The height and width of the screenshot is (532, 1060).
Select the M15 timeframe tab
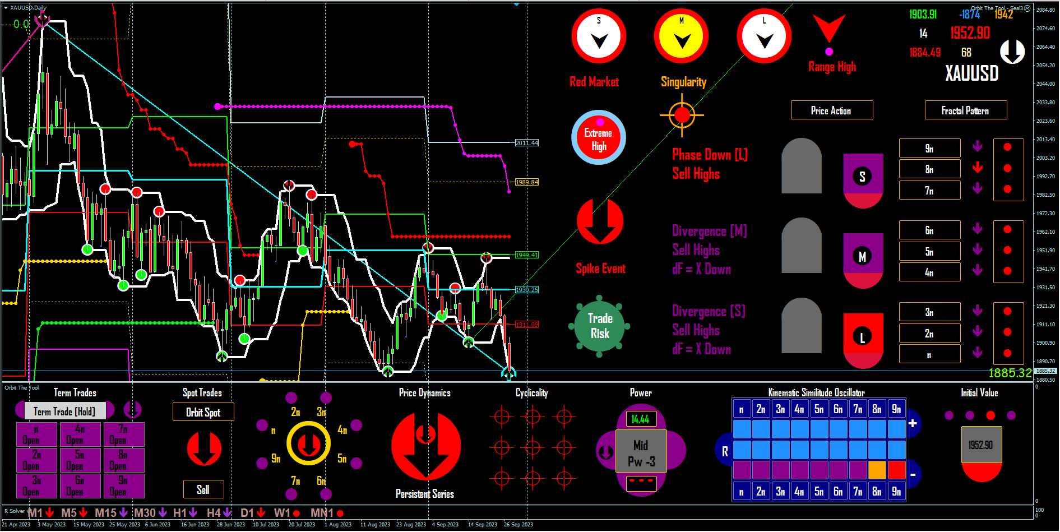pos(112,512)
